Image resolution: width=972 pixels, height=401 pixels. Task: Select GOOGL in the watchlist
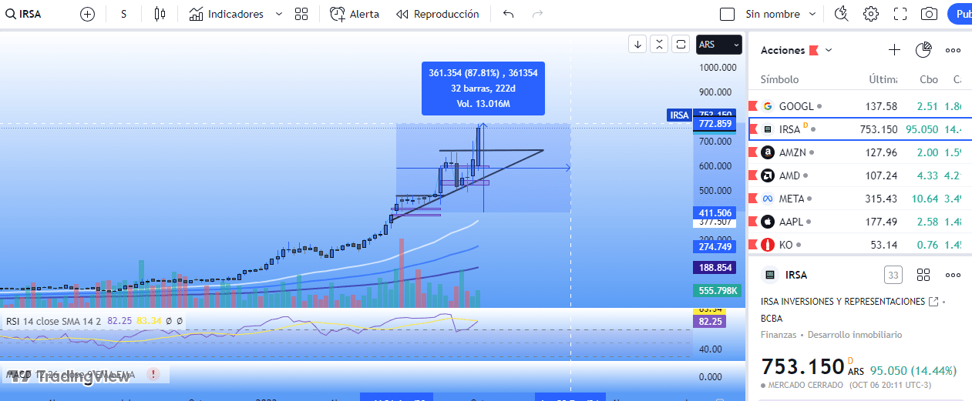(x=859, y=106)
